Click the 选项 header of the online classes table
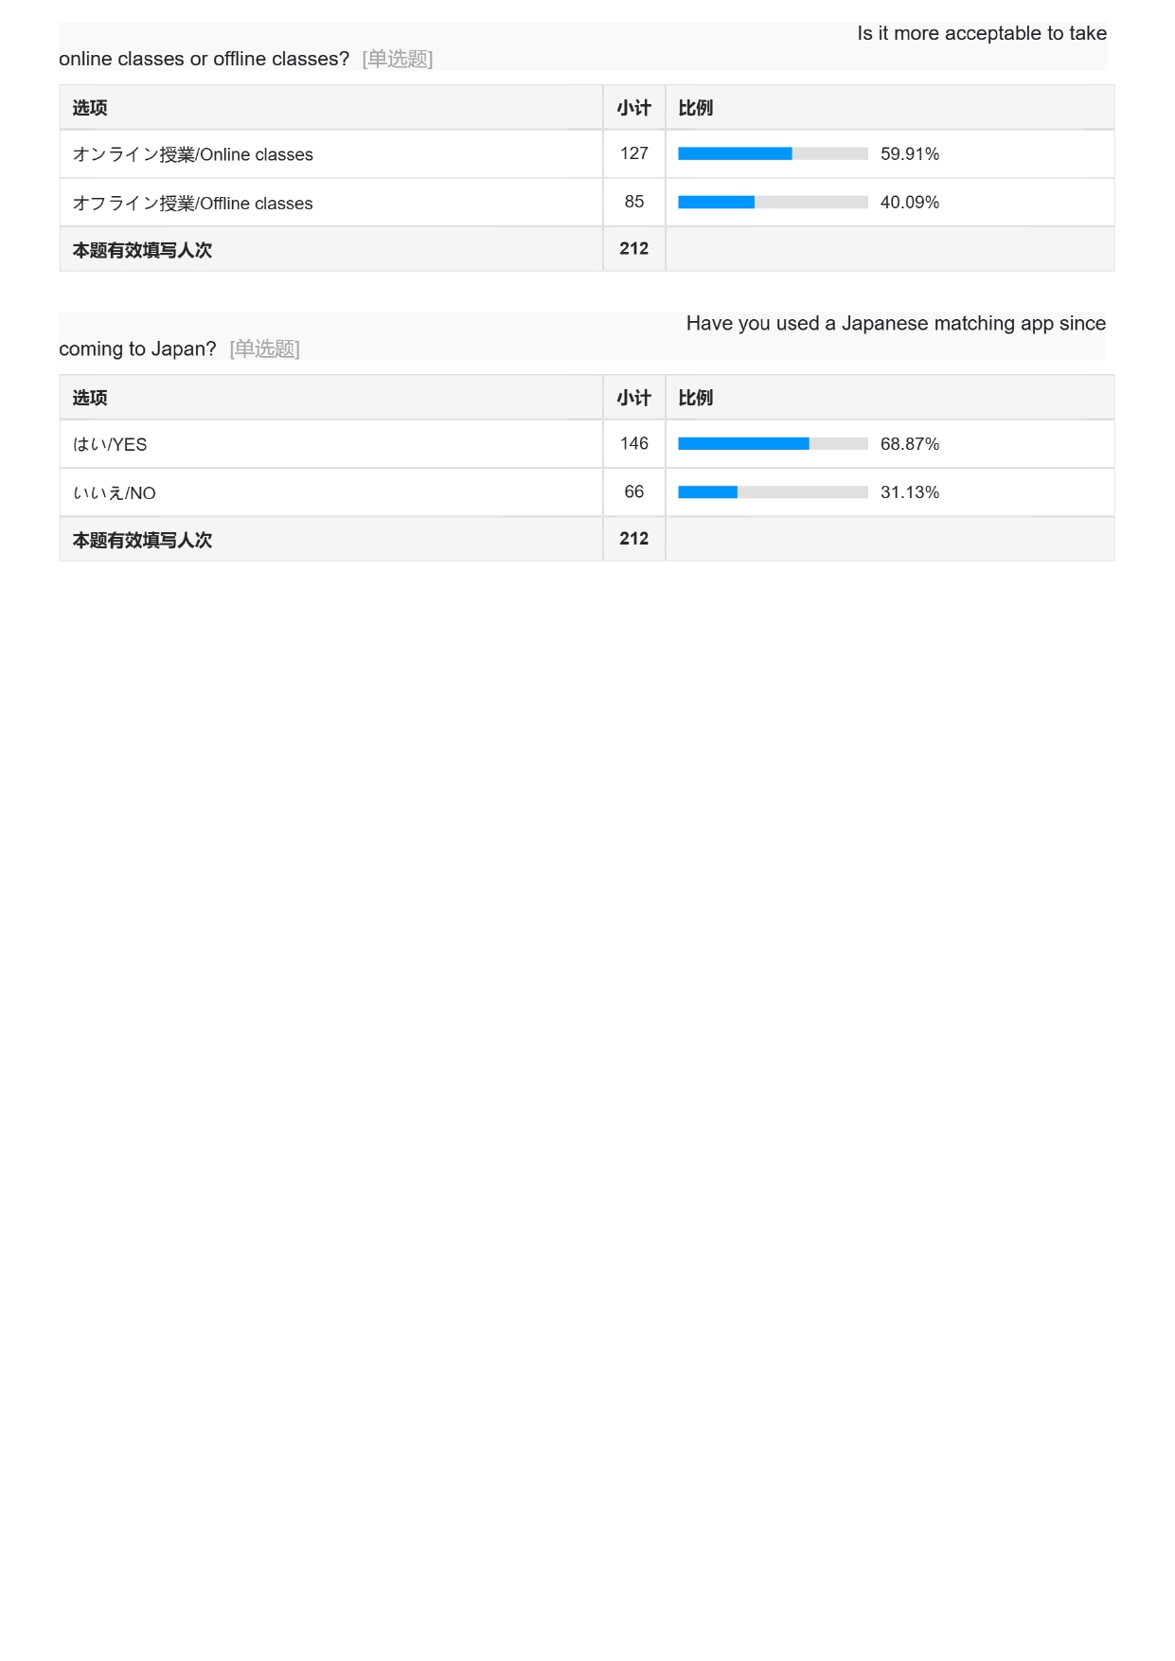Image resolution: width=1175 pixels, height=1661 pixels. [90, 108]
